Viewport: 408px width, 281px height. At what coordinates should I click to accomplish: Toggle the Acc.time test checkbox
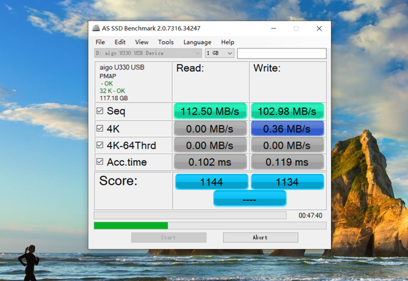click(99, 162)
